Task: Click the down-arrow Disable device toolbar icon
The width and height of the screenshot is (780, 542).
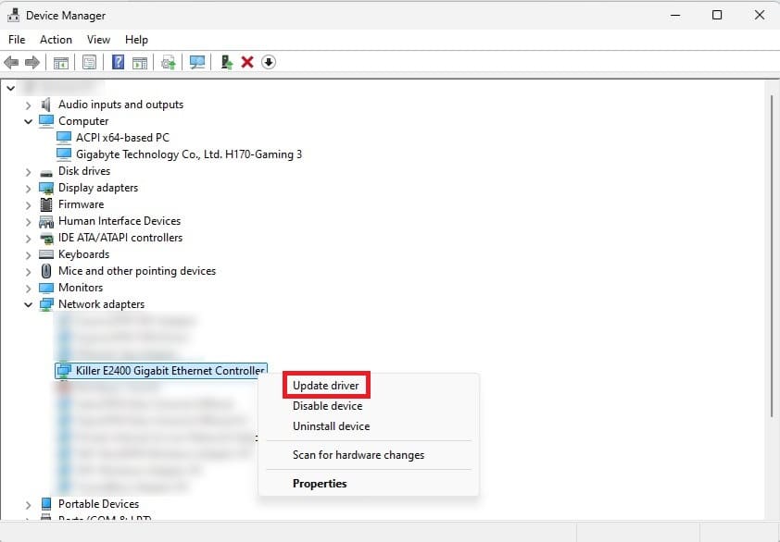Action: point(269,62)
